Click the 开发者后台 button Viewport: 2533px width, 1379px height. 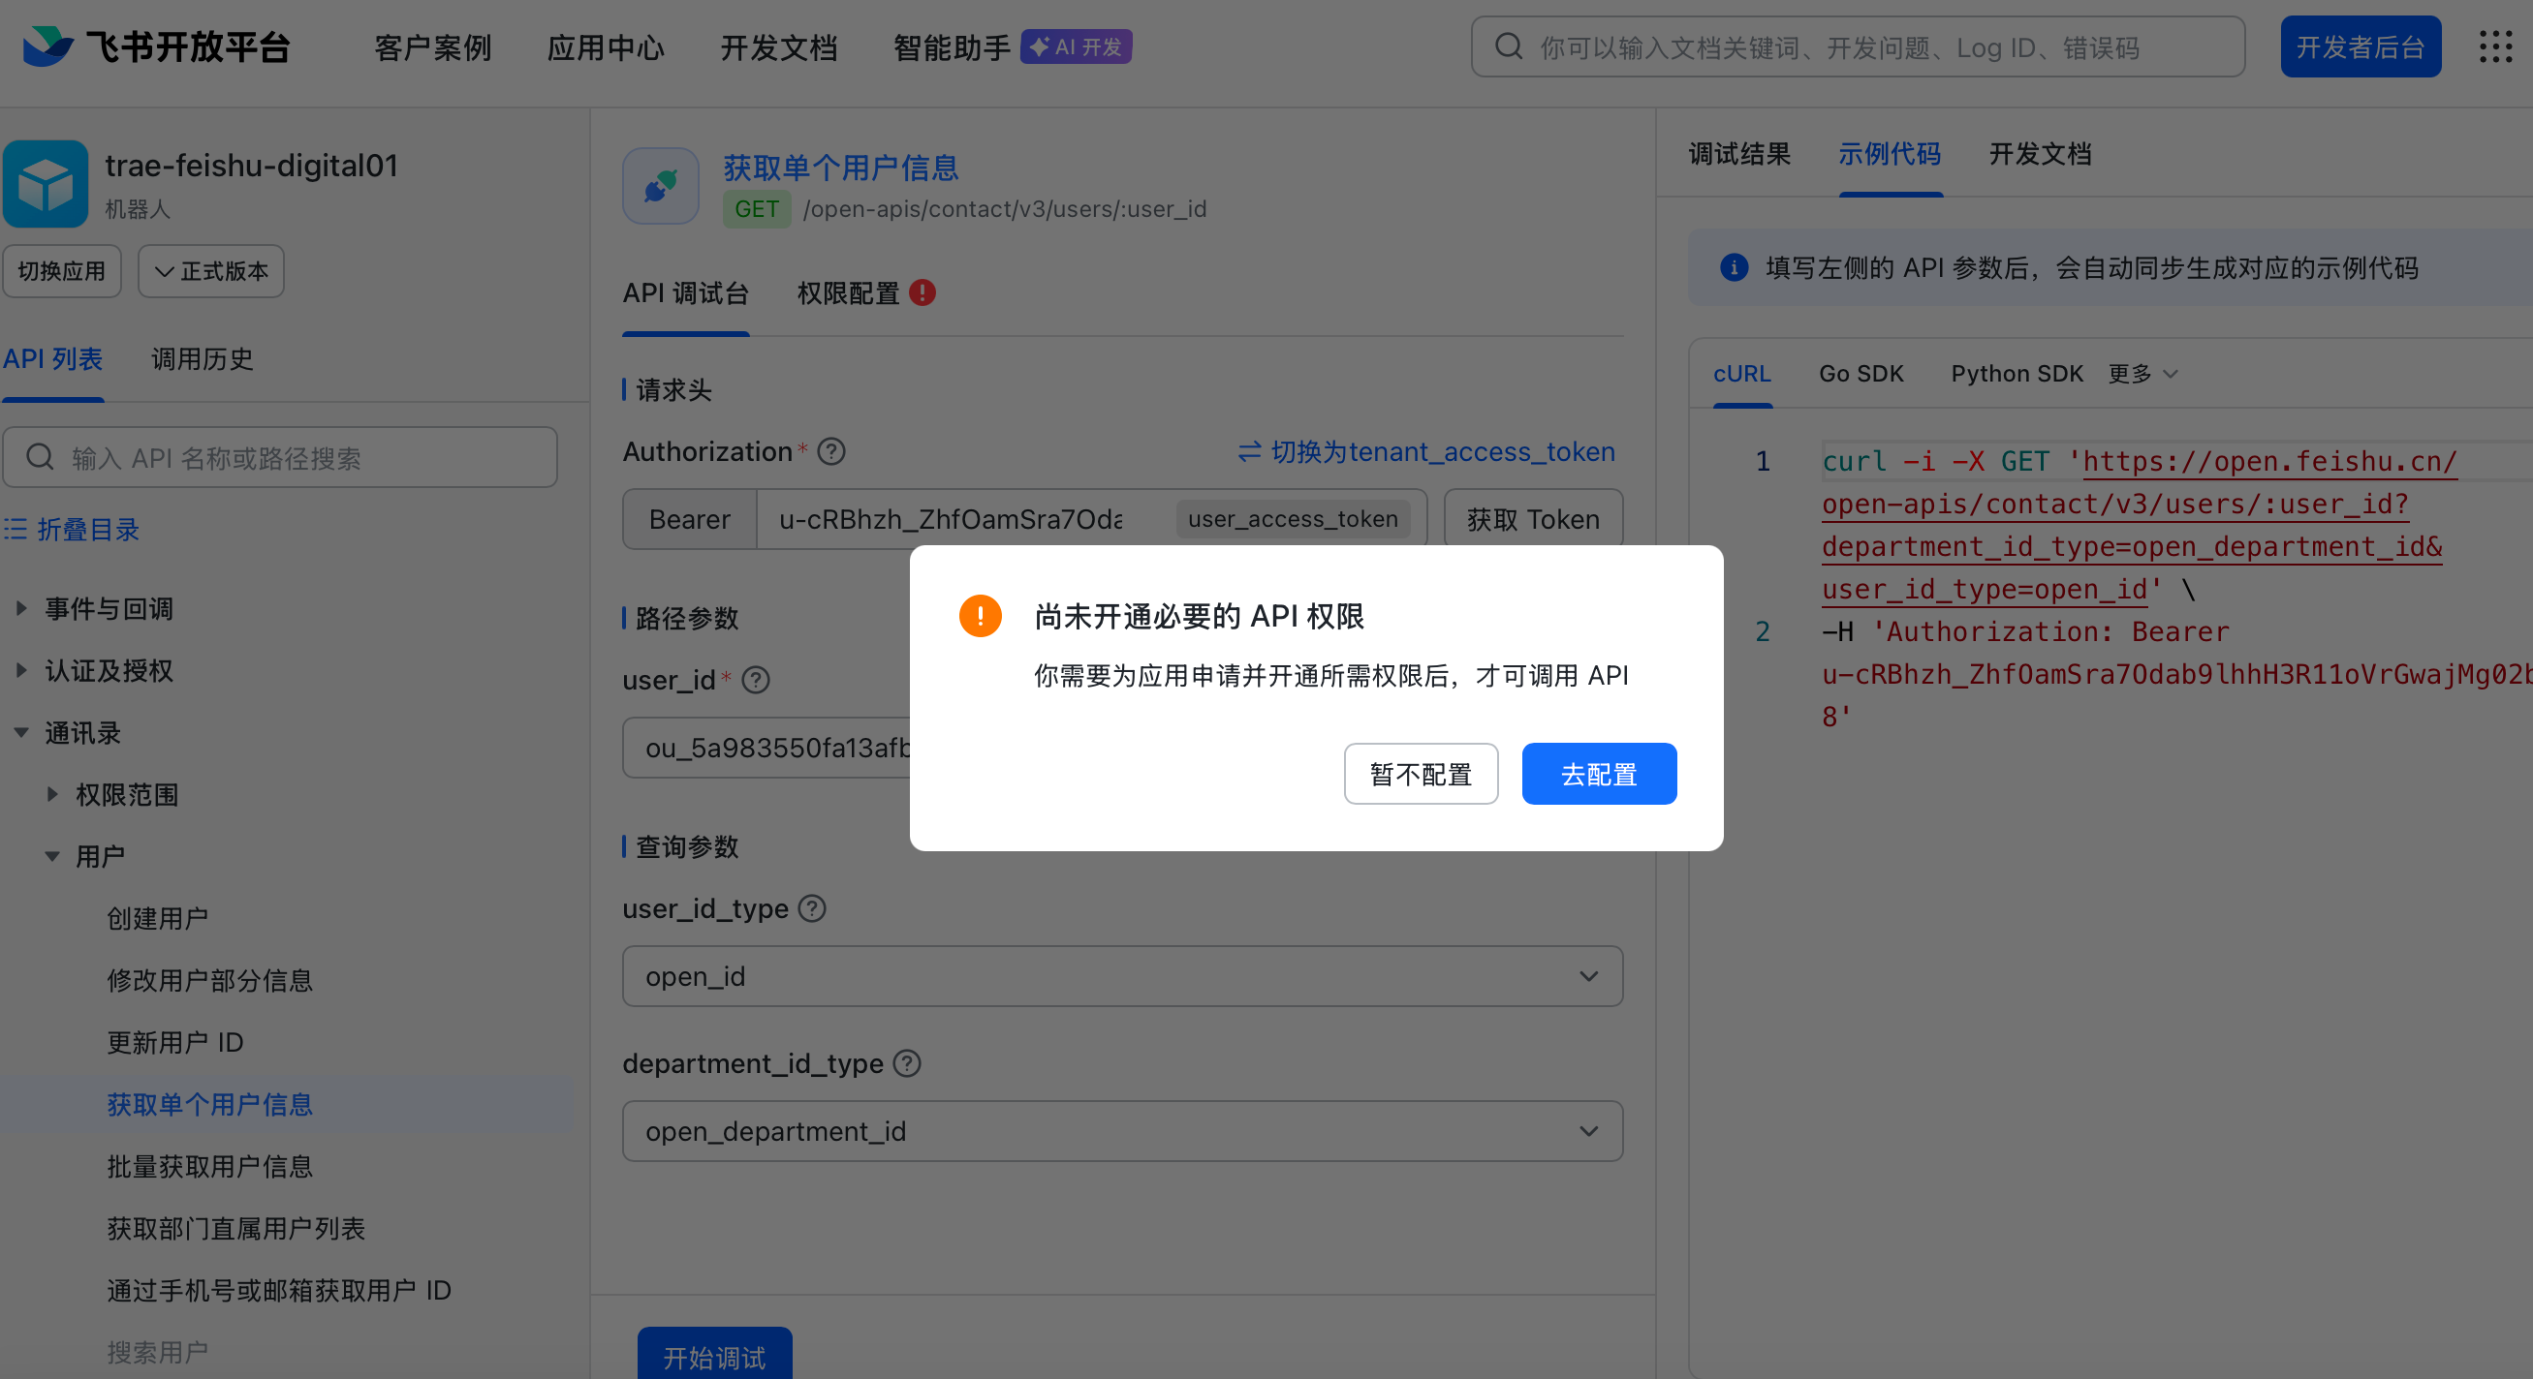pyautogui.click(x=2360, y=46)
